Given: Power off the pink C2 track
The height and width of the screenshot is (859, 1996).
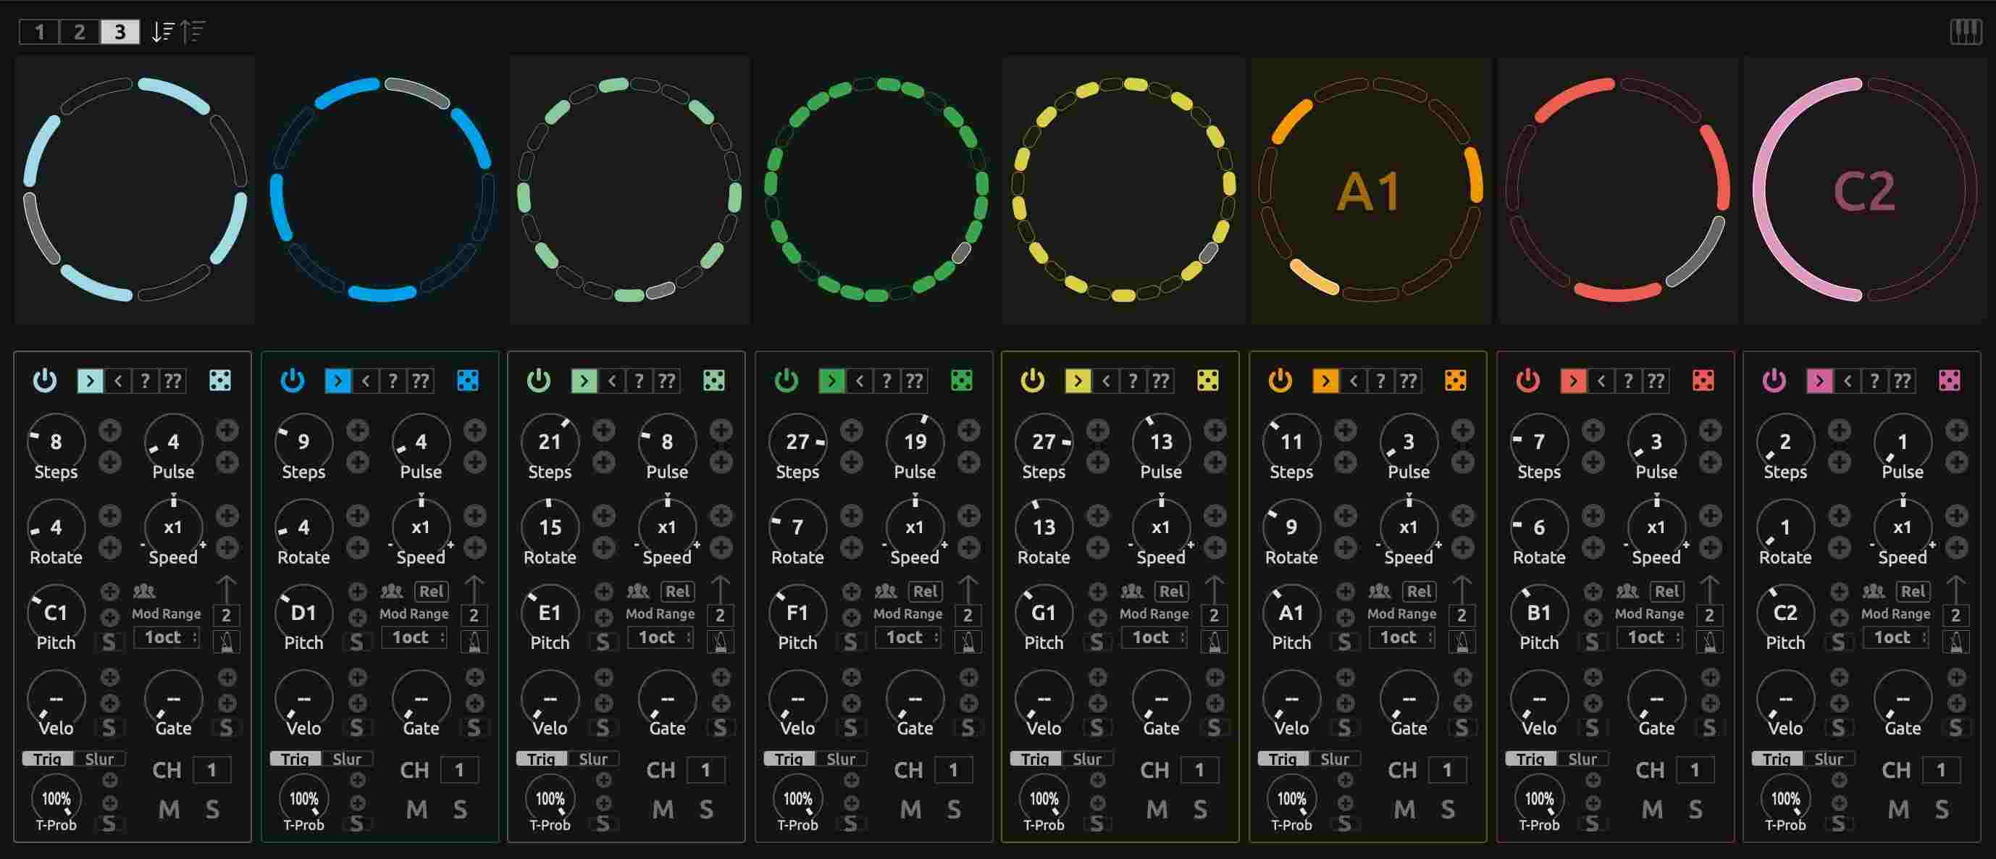Looking at the screenshot, I should [1774, 380].
